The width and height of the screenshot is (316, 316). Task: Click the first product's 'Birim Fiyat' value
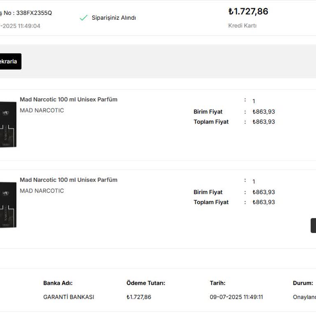[264, 112]
